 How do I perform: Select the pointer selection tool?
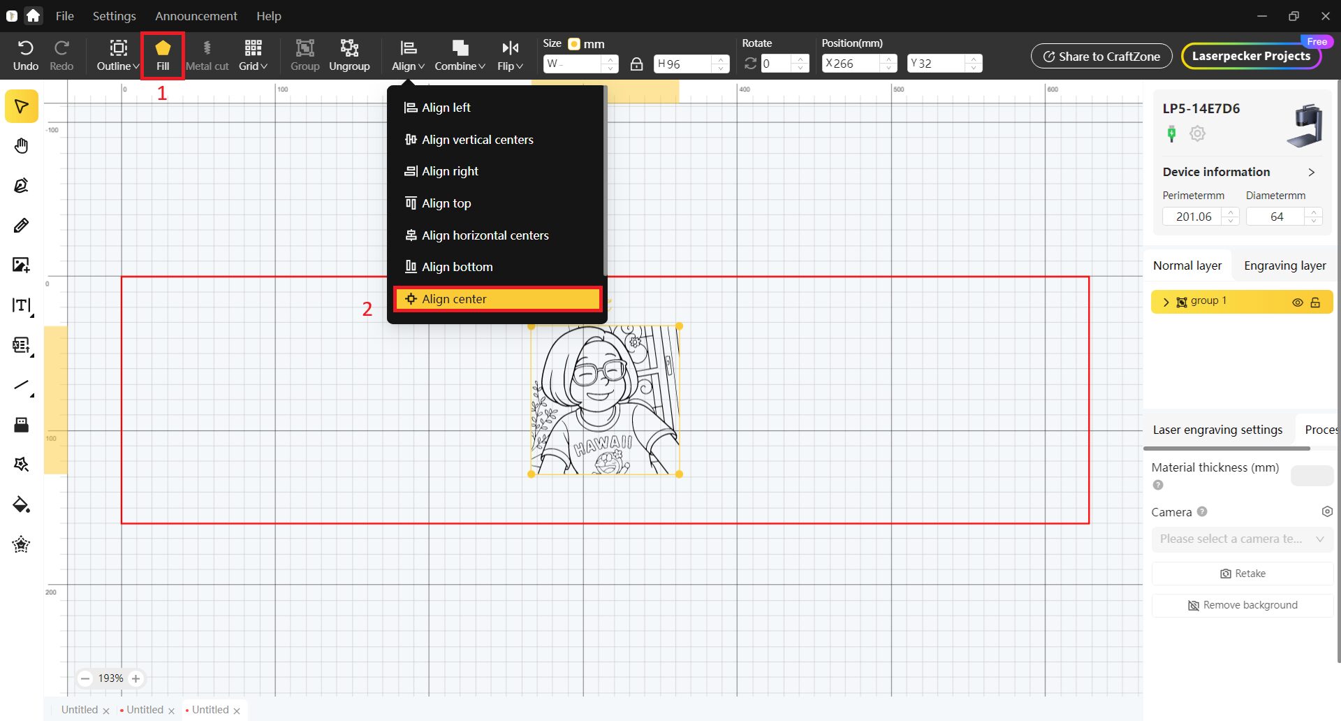tap(22, 106)
